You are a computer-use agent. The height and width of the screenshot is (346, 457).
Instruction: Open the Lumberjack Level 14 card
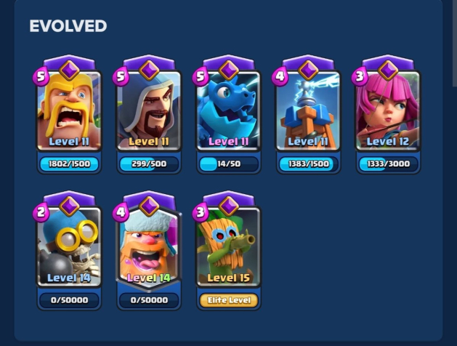pyautogui.click(x=149, y=248)
